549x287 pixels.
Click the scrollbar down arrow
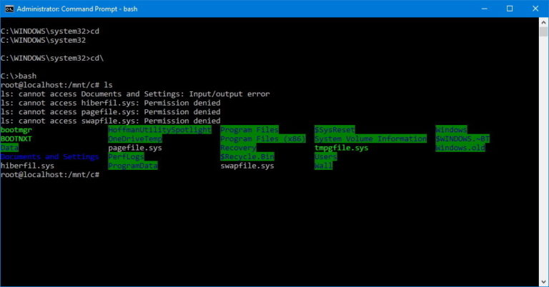click(x=543, y=281)
